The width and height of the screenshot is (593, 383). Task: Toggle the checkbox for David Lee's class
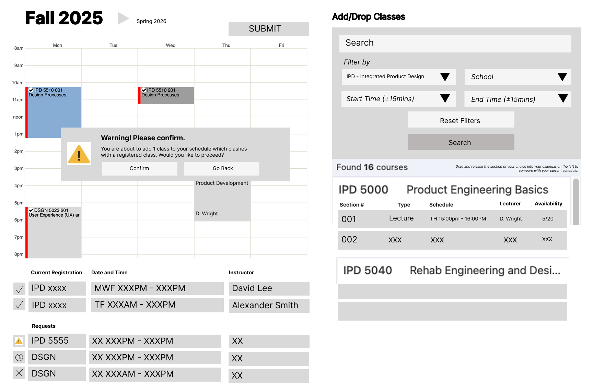20,289
